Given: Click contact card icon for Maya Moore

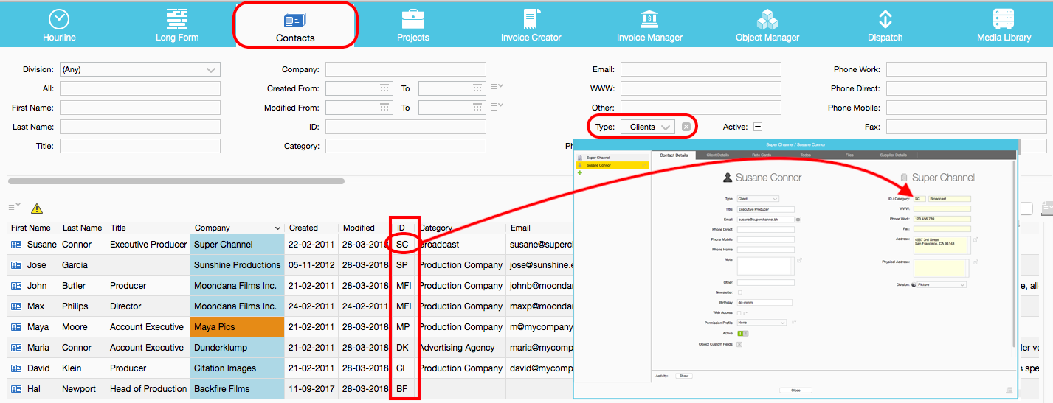Looking at the screenshot, I should (16, 327).
